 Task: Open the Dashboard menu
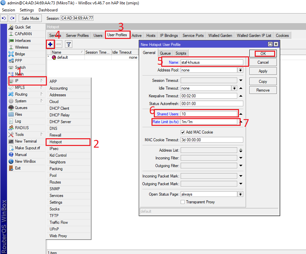48,10
